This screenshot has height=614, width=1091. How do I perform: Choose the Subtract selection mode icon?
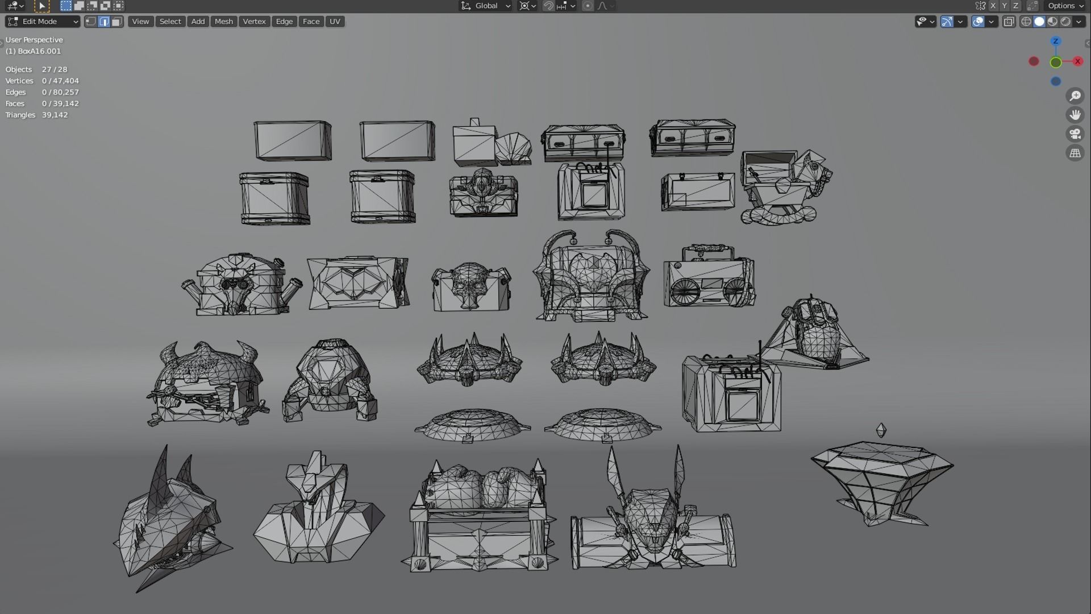pos(92,6)
